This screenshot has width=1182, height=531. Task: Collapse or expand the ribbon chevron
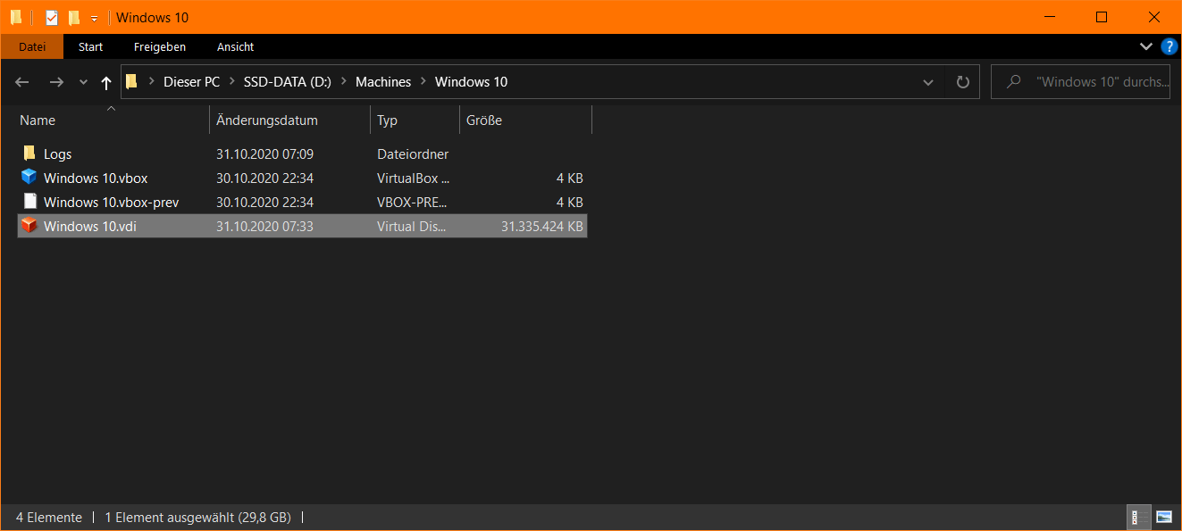point(1146,46)
